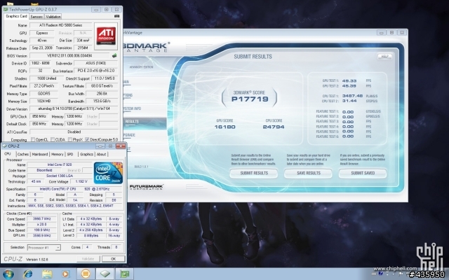
Task: Click the Code Name Bloomfield field
Action: pos(44,170)
